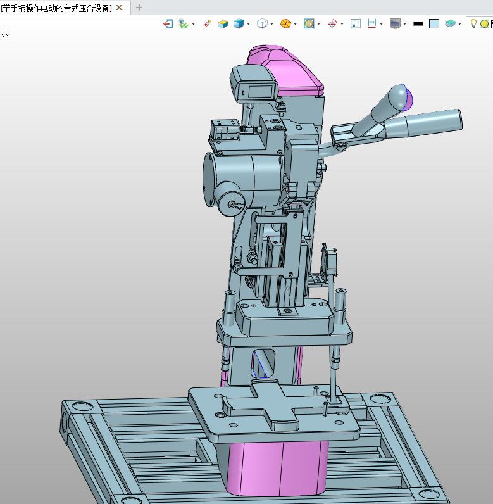This screenshot has height=504, width=493.
Task: Expand dropdown next to solid blue cube
Action: click(249, 24)
